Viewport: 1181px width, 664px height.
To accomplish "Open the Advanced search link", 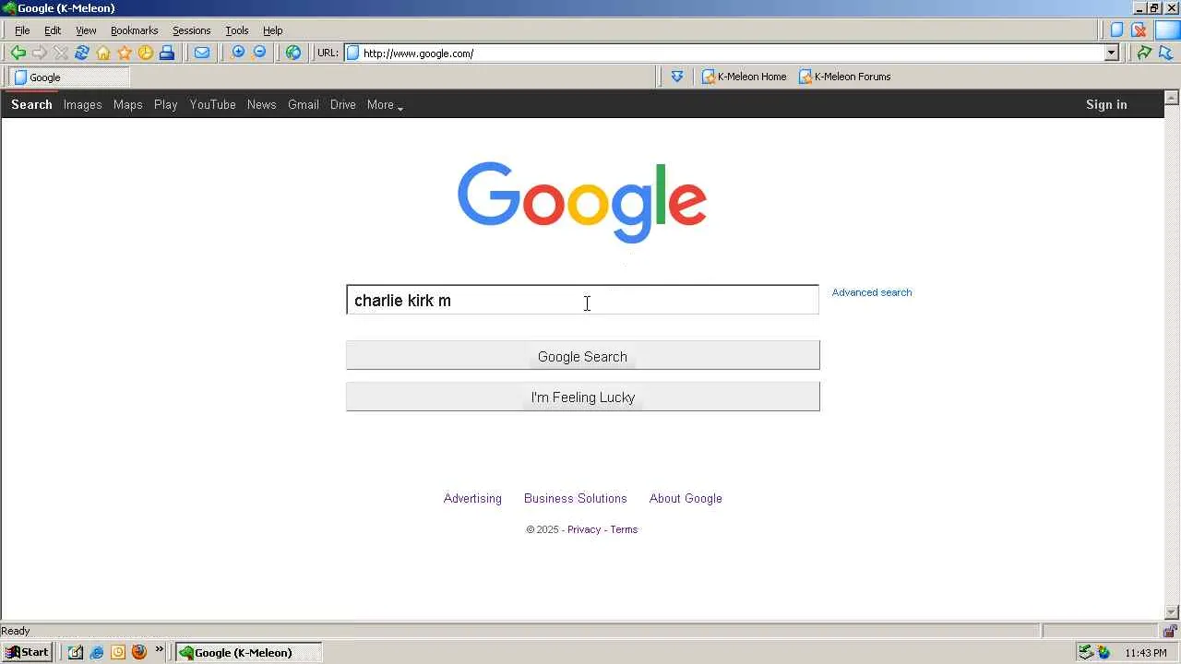I will coord(871,292).
